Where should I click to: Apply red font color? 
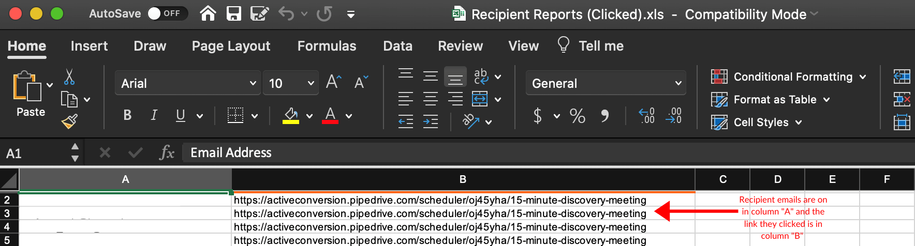pyautogui.click(x=330, y=115)
